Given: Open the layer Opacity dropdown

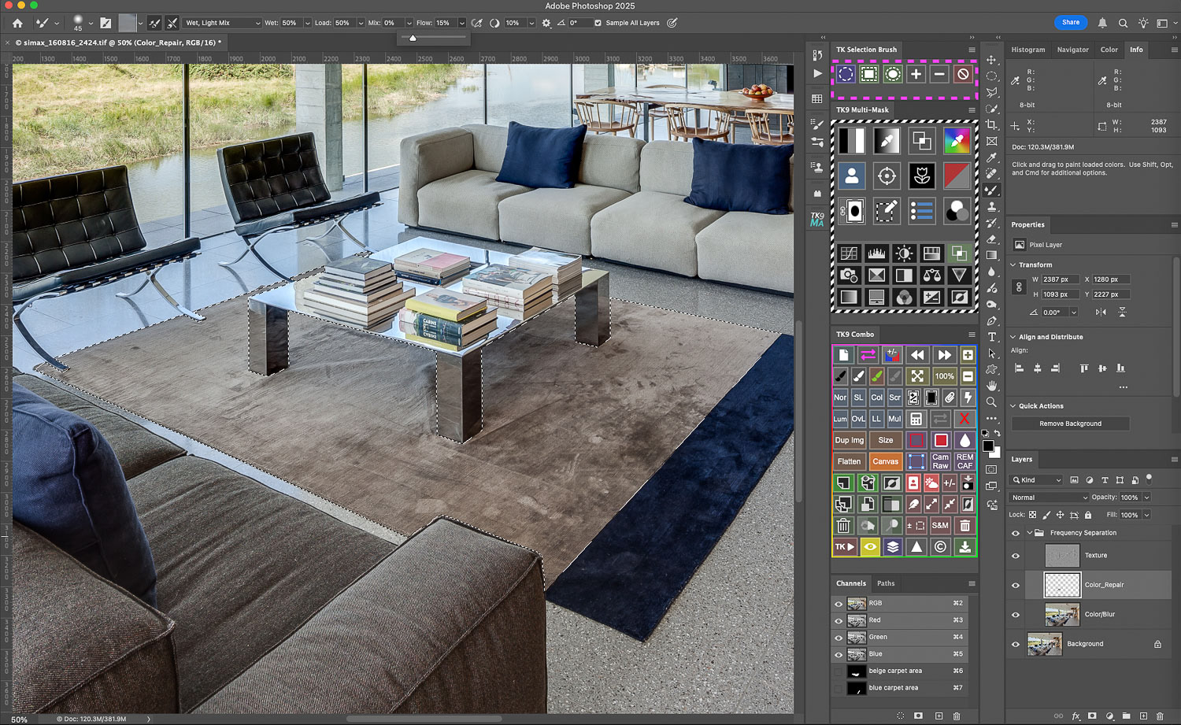Looking at the screenshot, I should point(1147,498).
